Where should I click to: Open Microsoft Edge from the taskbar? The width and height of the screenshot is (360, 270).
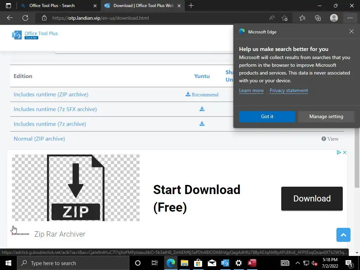(x=171, y=263)
